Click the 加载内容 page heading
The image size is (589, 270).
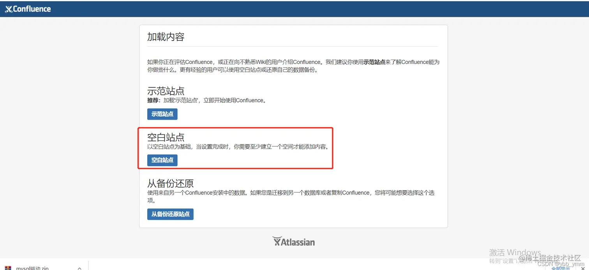pos(166,37)
